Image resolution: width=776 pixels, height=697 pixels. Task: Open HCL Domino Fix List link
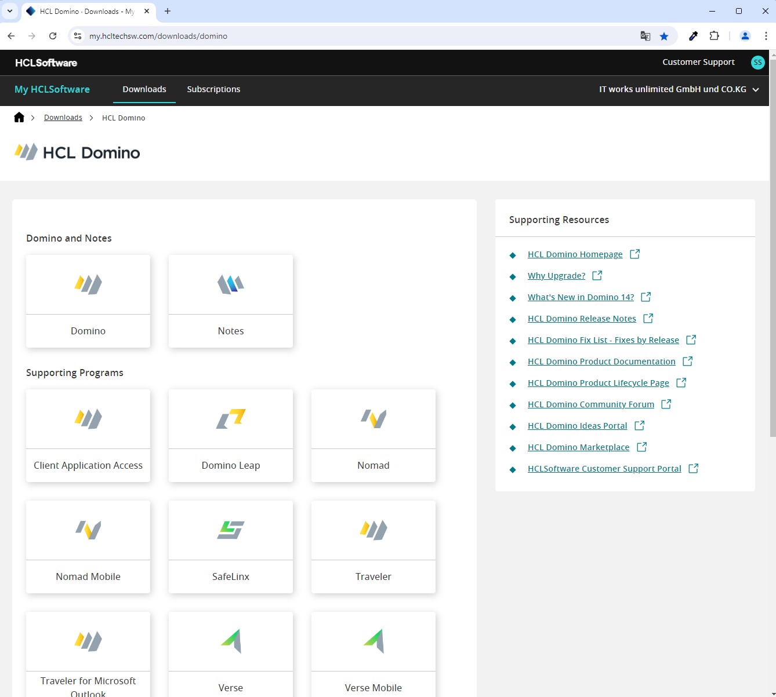tap(603, 340)
